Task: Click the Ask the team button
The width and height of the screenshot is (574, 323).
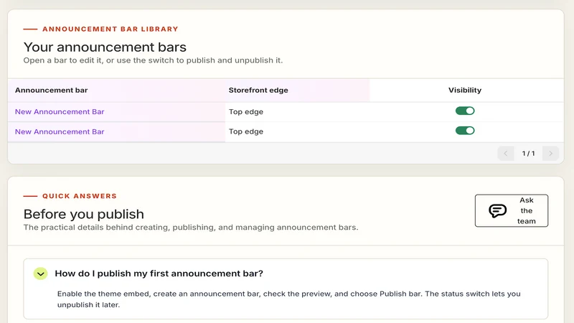Action: point(512,210)
